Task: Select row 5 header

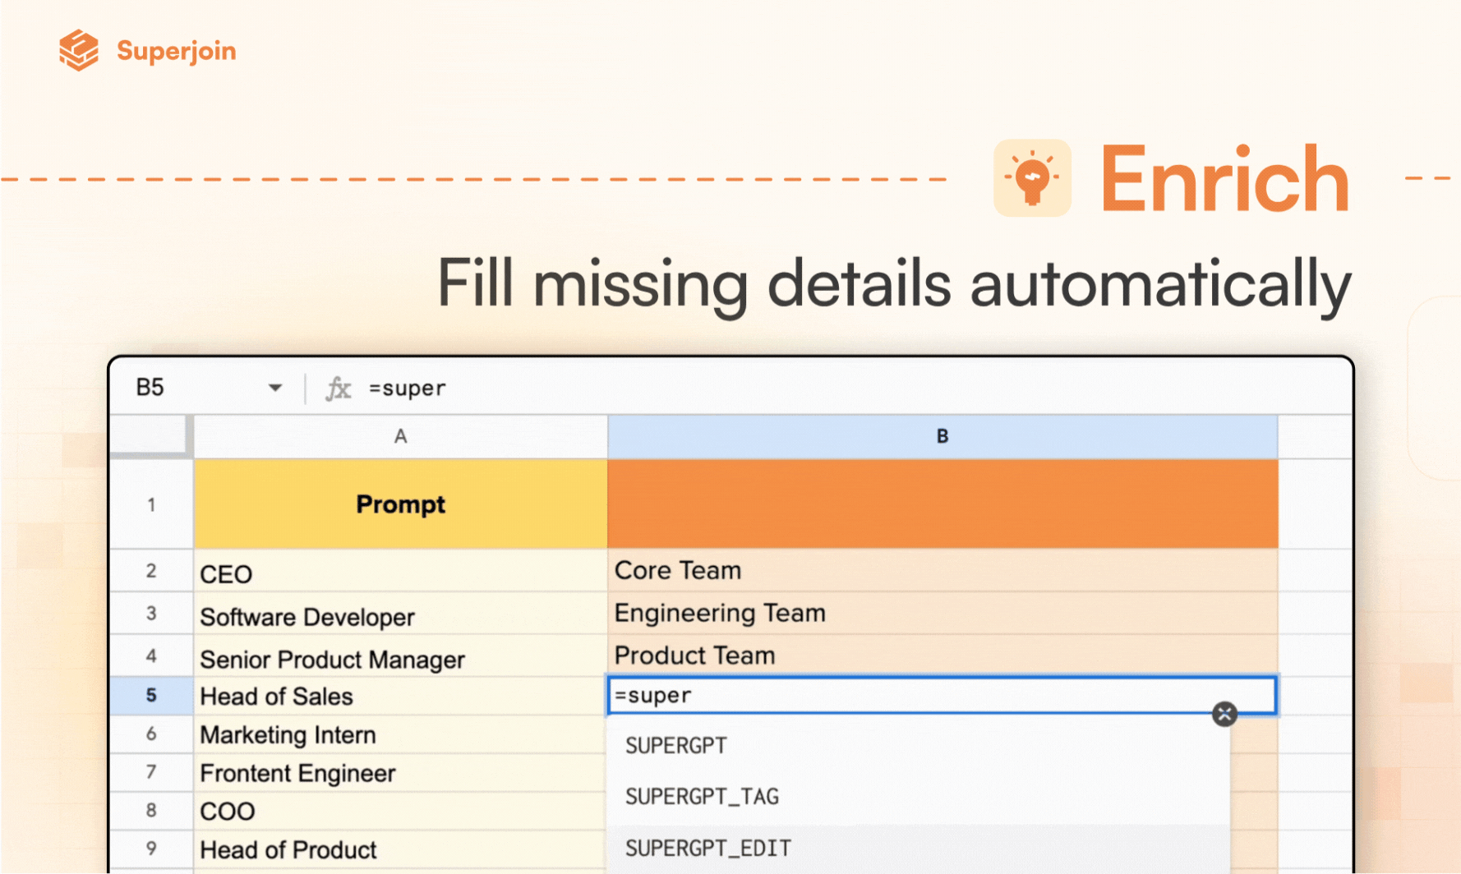Action: pyautogui.click(x=151, y=696)
